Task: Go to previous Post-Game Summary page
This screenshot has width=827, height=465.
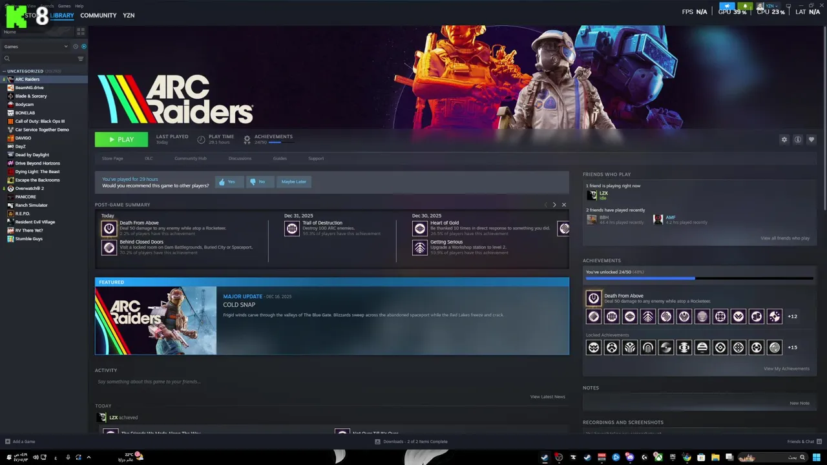Action: click(545, 205)
